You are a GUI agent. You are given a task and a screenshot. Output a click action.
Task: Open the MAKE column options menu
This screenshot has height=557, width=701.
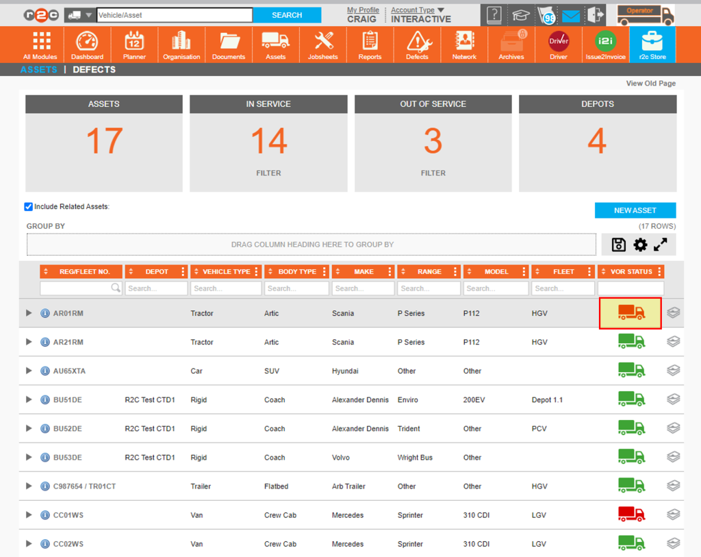390,271
